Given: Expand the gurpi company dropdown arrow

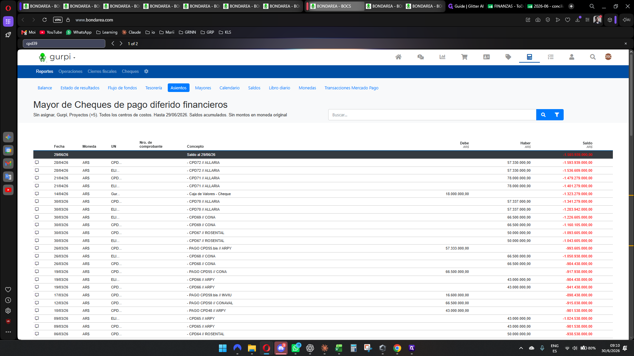Looking at the screenshot, I should tap(74, 58).
